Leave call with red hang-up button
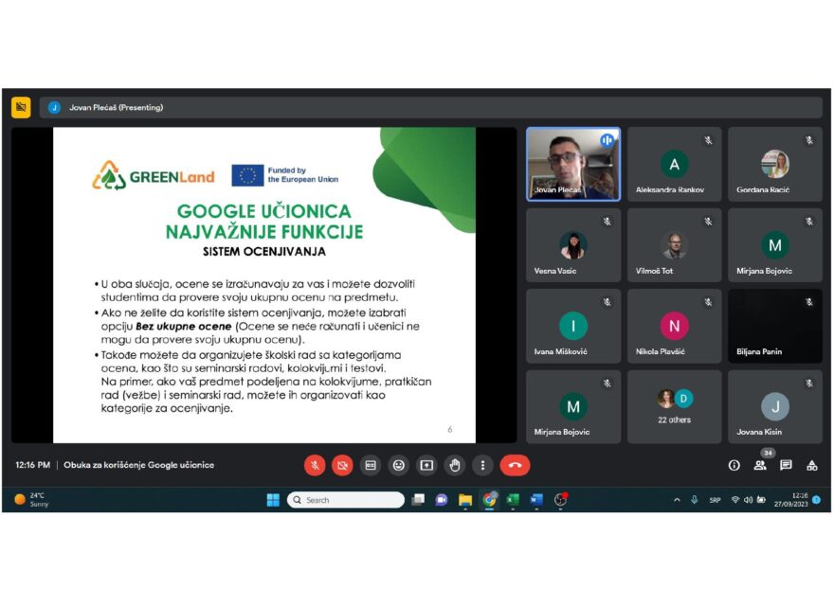The image size is (834, 589). tap(515, 466)
